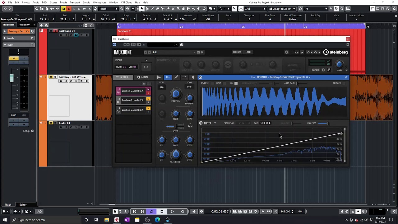Image resolution: width=398 pixels, height=224 pixels.
Task: Toggle the Resynth section power button
Action: coord(201,77)
